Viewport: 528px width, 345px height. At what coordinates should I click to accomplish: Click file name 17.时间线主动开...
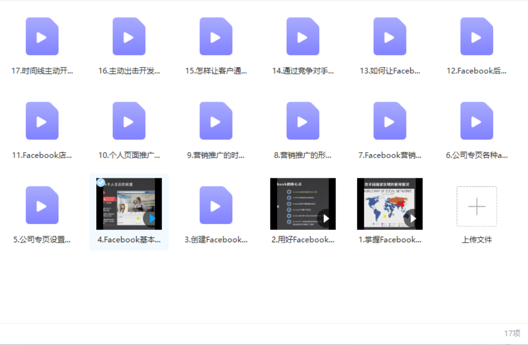click(x=42, y=71)
